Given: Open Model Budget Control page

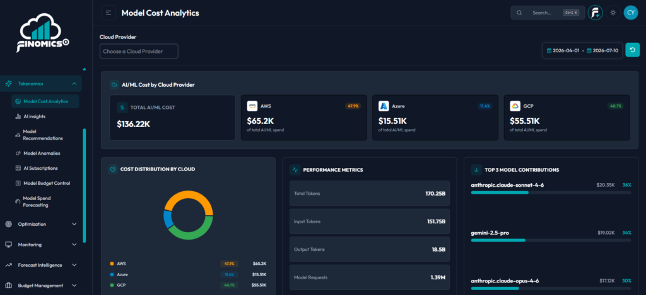Looking at the screenshot, I should 47,183.
